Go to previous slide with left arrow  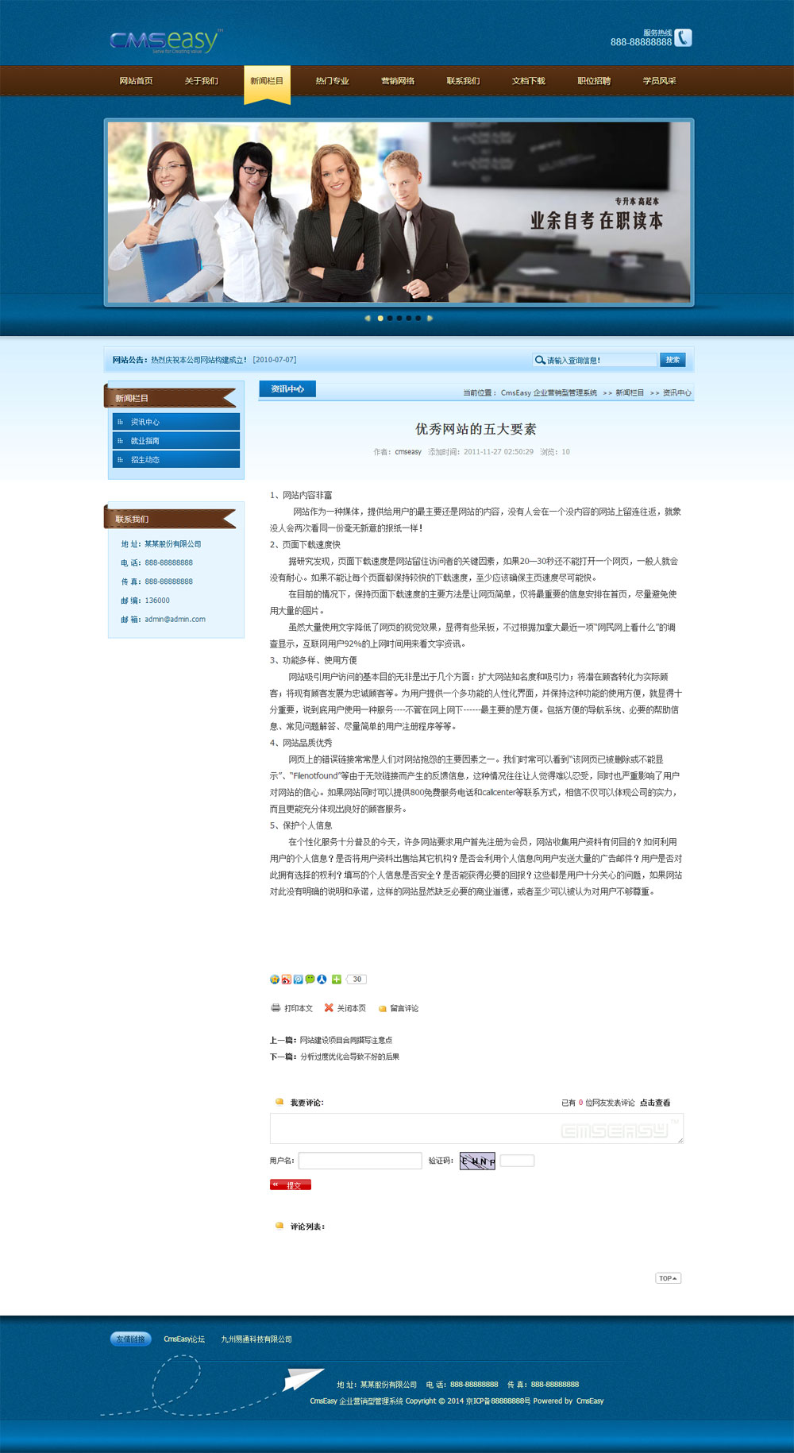click(x=368, y=318)
